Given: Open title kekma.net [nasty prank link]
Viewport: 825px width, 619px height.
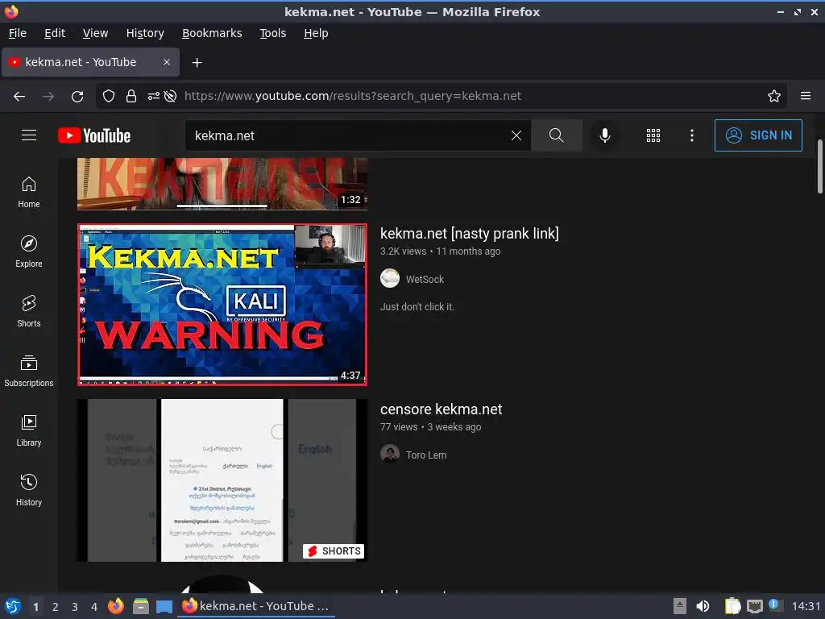Looking at the screenshot, I should point(470,233).
